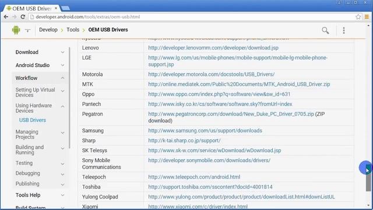Open the Download sidebar item
This screenshot has height=210, width=373.
click(x=27, y=52)
